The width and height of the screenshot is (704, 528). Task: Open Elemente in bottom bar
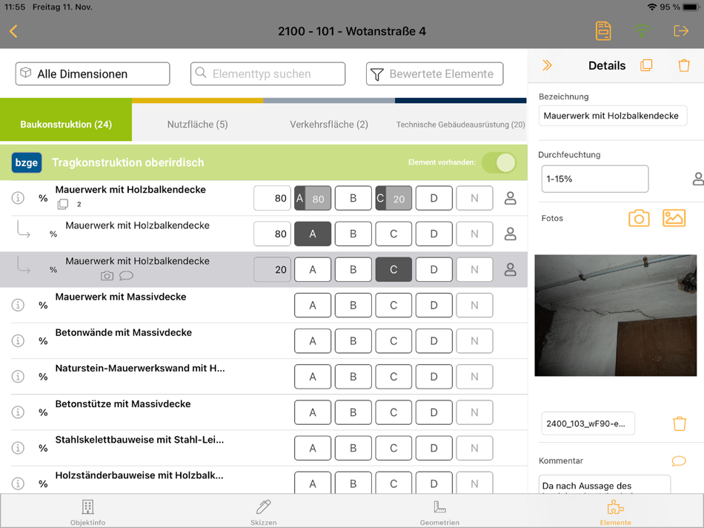coord(616,512)
